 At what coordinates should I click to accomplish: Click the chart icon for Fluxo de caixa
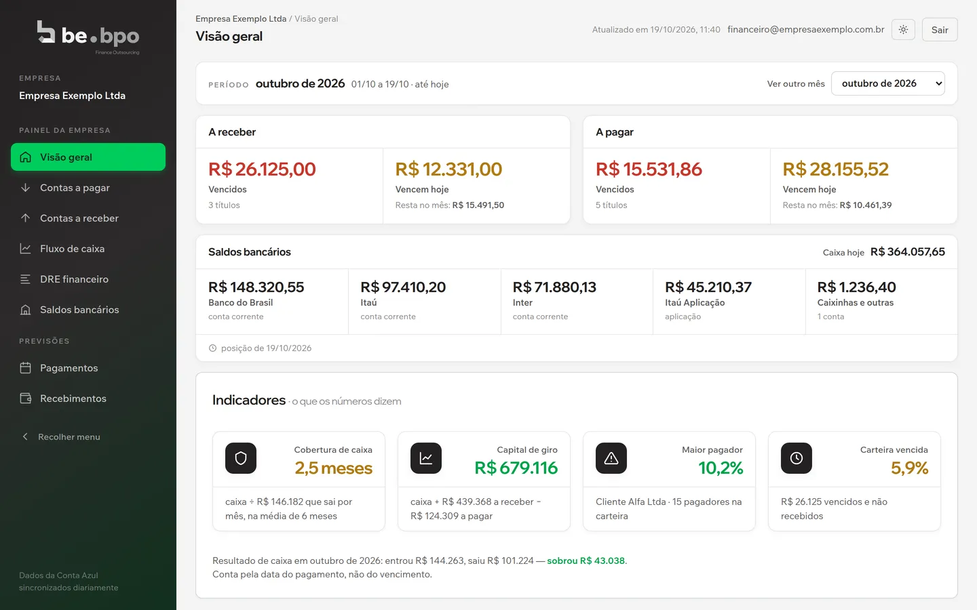point(26,249)
